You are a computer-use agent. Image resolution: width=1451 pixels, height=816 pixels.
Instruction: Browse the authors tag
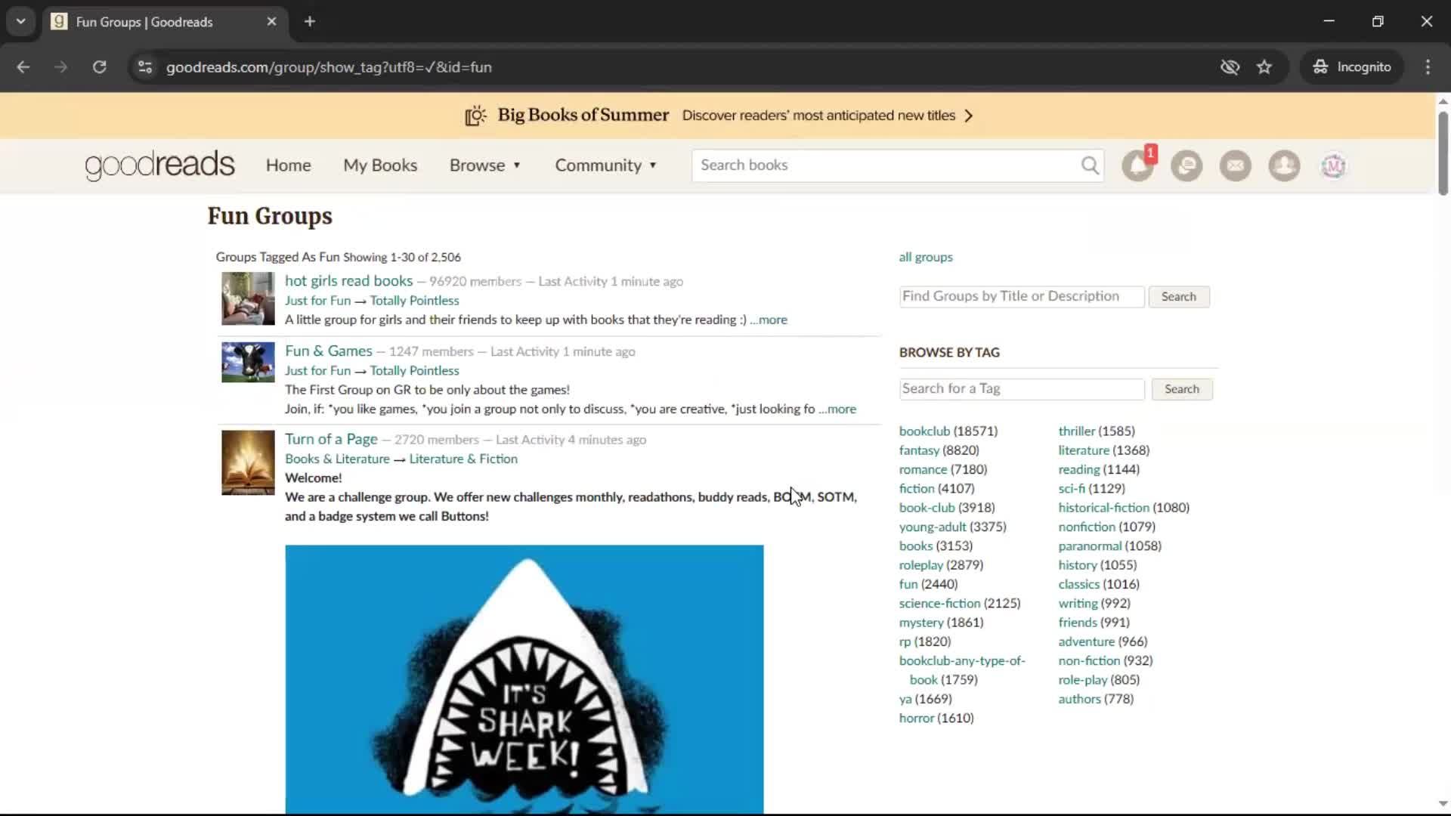(1079, 699)
